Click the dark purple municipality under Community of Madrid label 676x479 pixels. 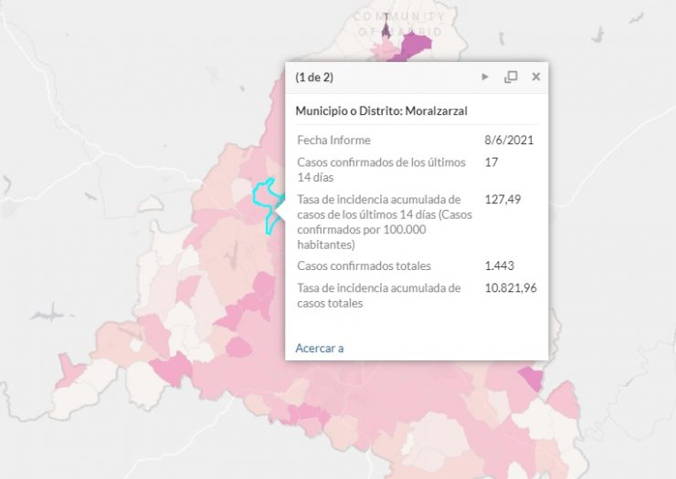pyautogui.click(x=386, y=28)
